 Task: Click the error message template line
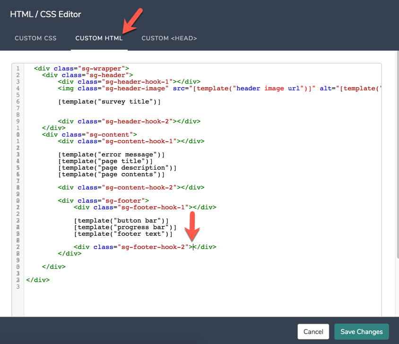[x=111, y=155]
